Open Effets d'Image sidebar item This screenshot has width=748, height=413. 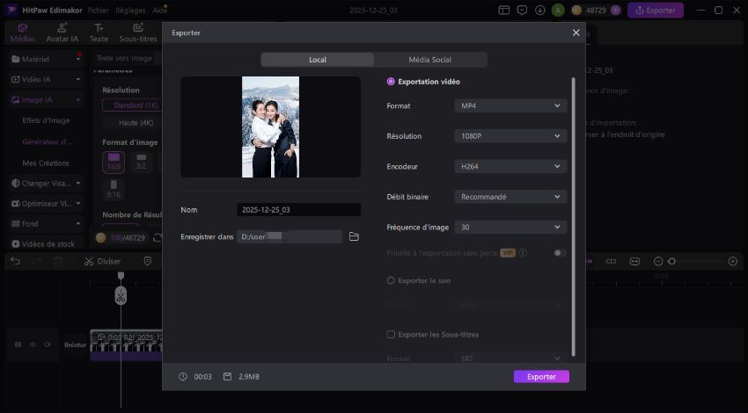click(46, 120)
